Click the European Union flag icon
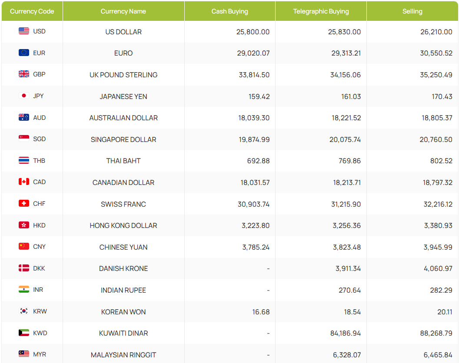The image size is (462, 363). point(24,53)
